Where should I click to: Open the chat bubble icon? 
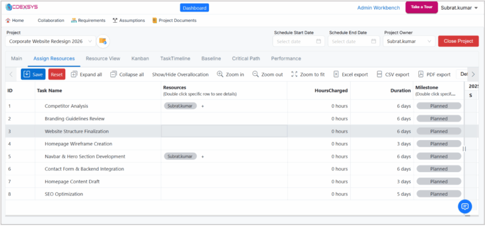tap(465, 206)
